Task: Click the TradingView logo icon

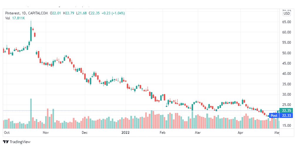Action: (x=6, y=142)
